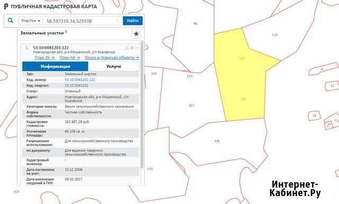Switch to the Информация tab
The height and width of the screenshot is (204, 339).
point(55,66)
